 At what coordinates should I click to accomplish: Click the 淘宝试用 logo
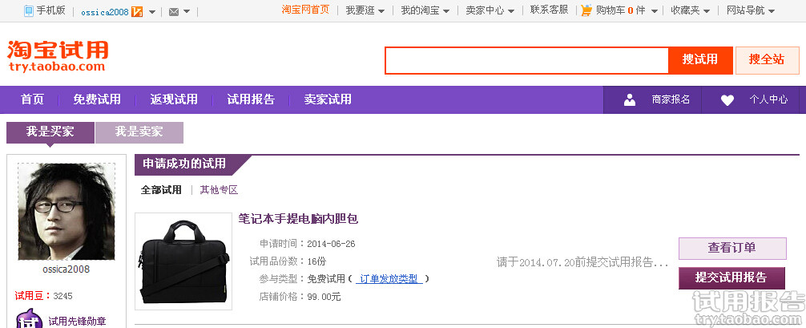tap(58, 56)
